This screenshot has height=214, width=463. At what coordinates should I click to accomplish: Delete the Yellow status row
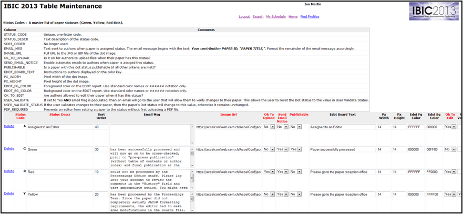pyautogui.click(x=9, y=193)
